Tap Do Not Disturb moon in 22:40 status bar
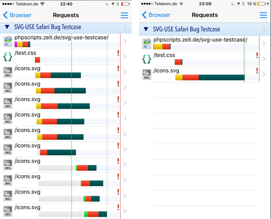Viewport: 271px width, 219px height. (x=107, y=4)
